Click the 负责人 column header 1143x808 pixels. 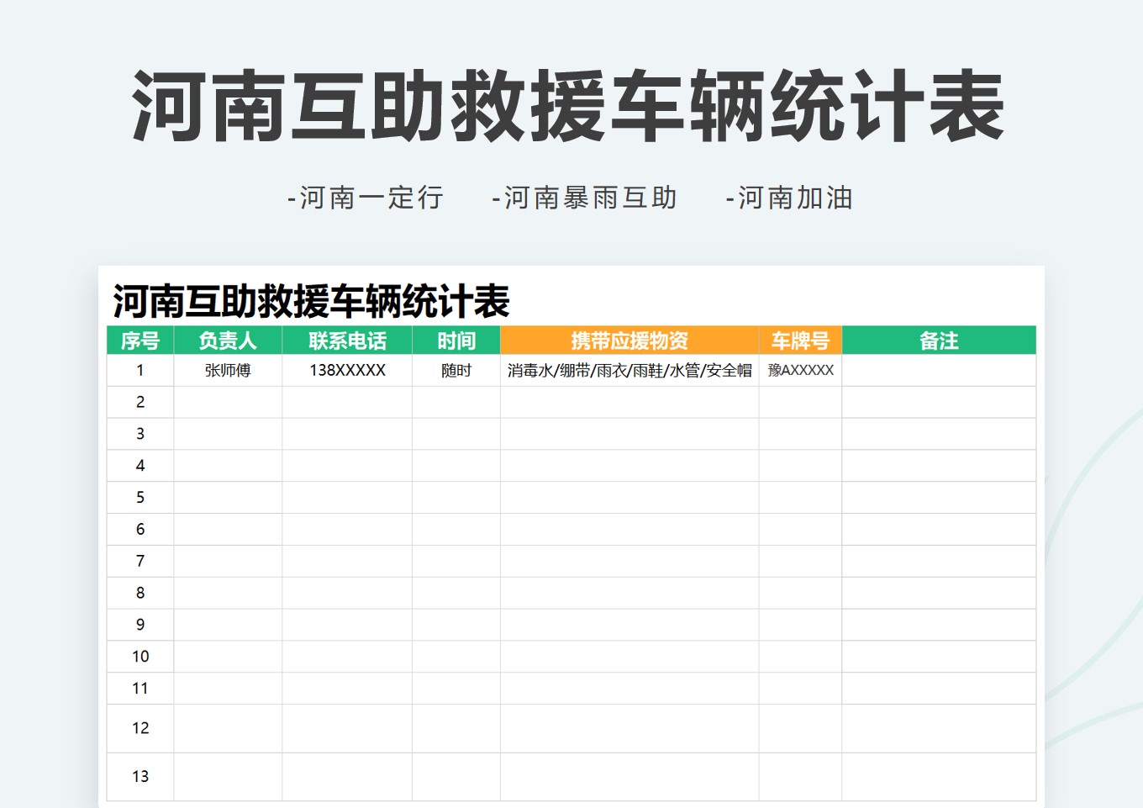(x=228, y=341)
